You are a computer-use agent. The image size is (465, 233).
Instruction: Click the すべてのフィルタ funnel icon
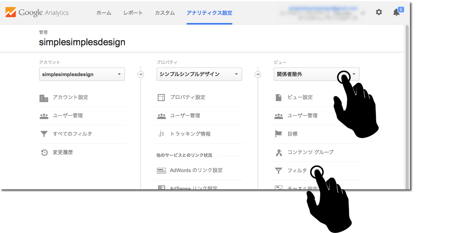[x=44, y=134]
